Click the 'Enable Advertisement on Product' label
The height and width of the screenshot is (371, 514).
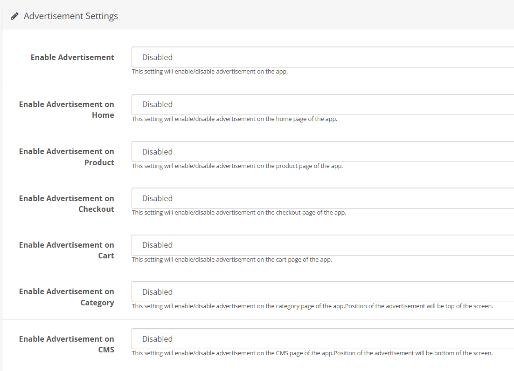pyautogui.click(x=67, y=157)
